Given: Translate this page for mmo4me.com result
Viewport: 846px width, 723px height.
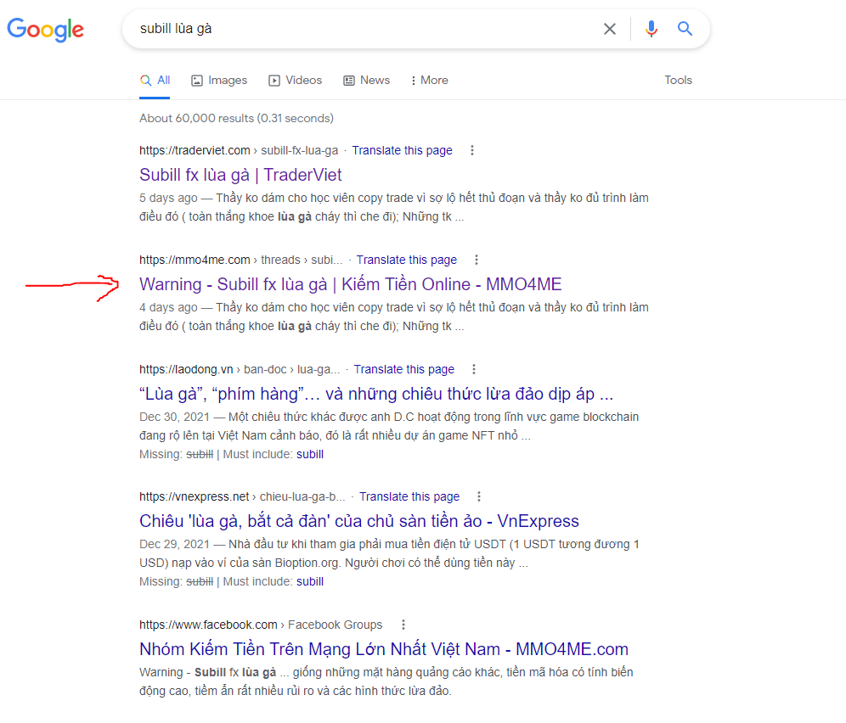Looking at the screenshot, I should point(407,260).
